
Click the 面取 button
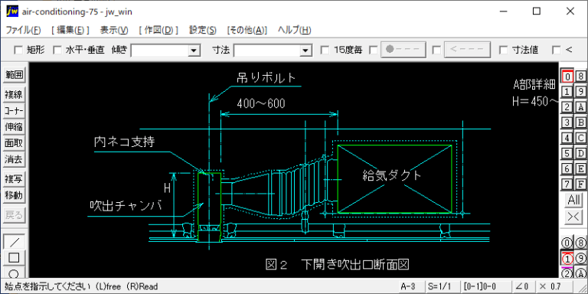tap(14, 143)
